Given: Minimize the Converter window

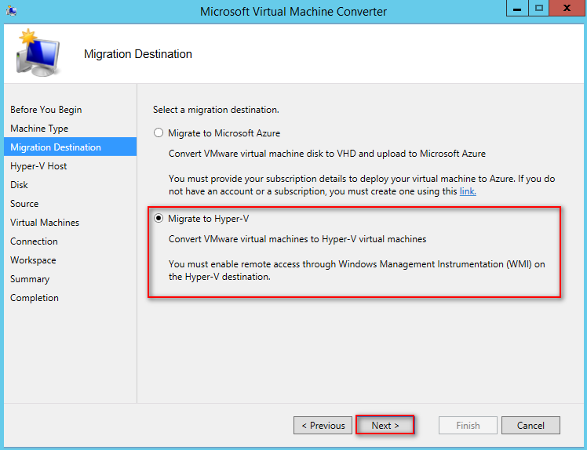Looking at the screenshot, I should 517,8.
